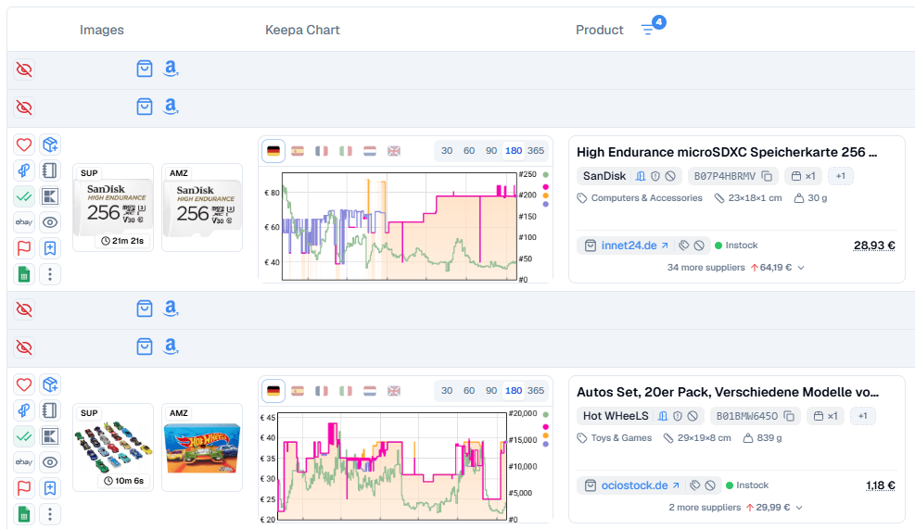Screen dimensions: 915x529
Task: Flag the Hot Wheels product with the red flag
Action: 24,488
